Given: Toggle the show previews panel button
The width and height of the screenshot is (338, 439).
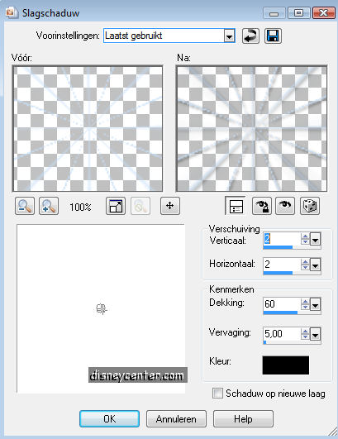Looking at the screenshot, I should coord(236,206).
